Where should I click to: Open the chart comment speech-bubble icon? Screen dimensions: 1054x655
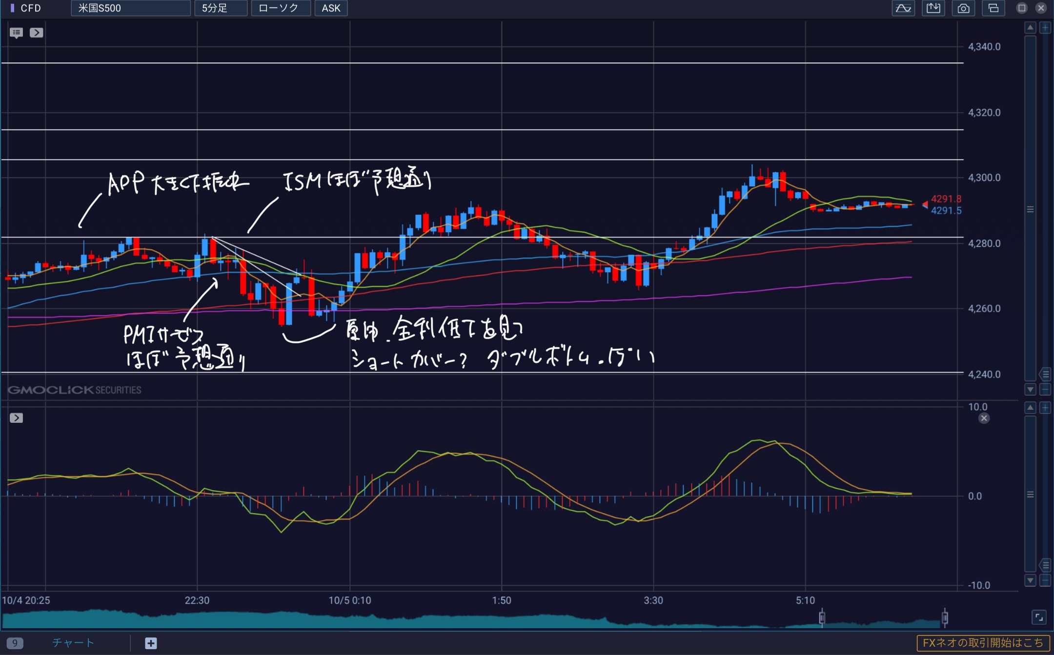[x=16, y=33]
